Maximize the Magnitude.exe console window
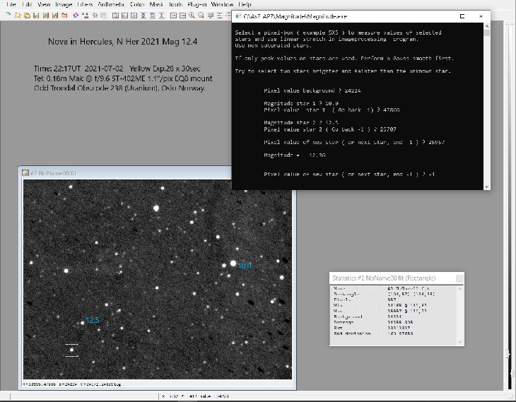 click(461, 16)
